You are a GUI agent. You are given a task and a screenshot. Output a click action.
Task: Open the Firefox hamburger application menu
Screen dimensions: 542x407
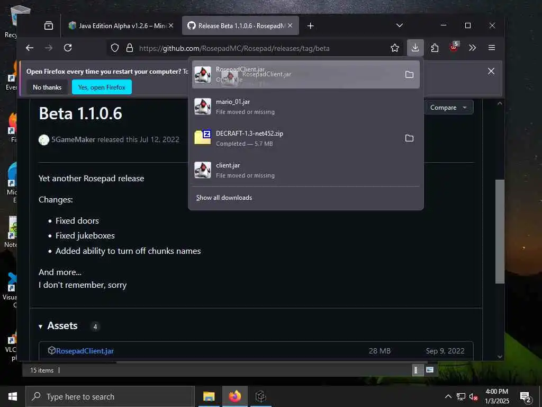click(x=492, y=48)
